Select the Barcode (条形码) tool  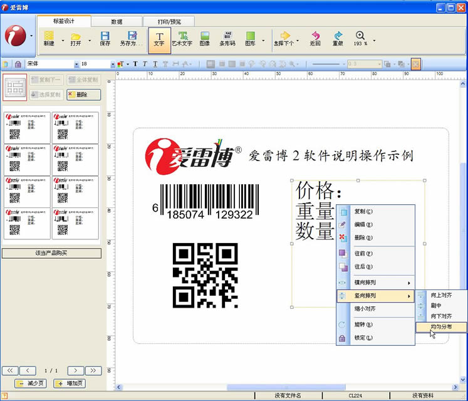(x=227, y=39)
